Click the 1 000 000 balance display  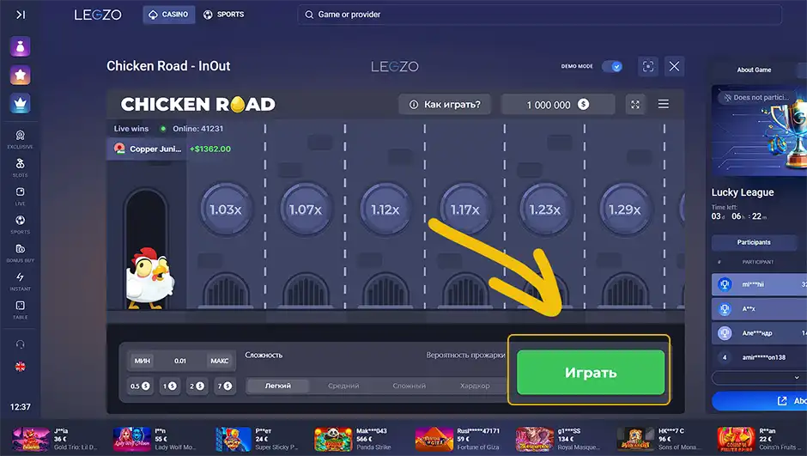(558, 105)
